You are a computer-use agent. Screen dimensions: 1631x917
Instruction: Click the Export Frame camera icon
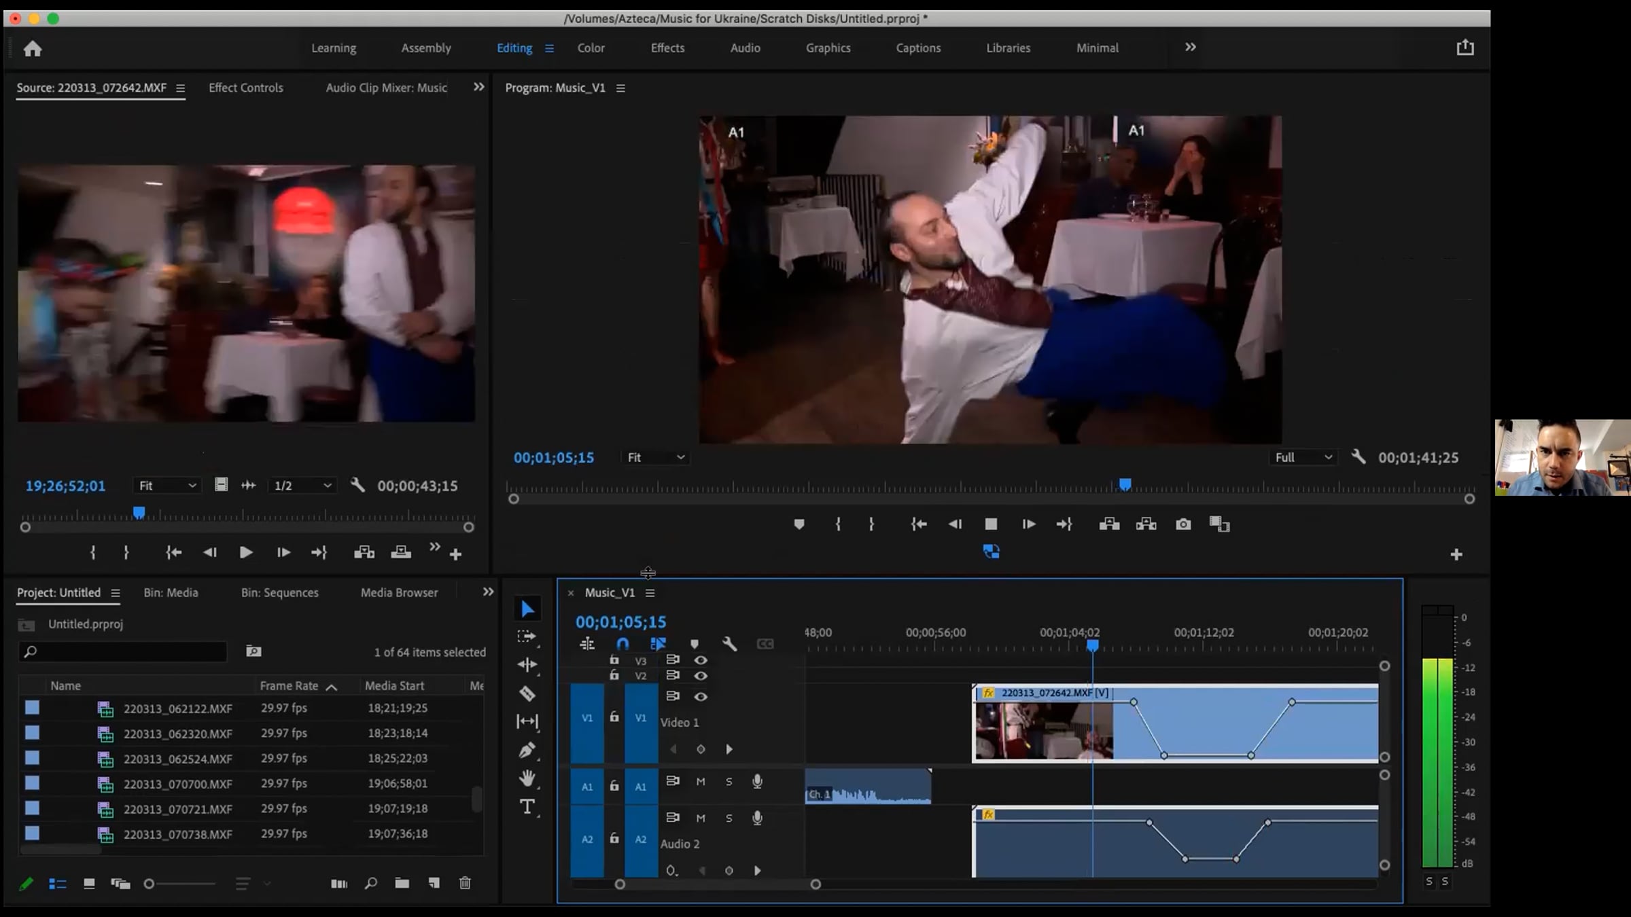tap(1183, 524)
